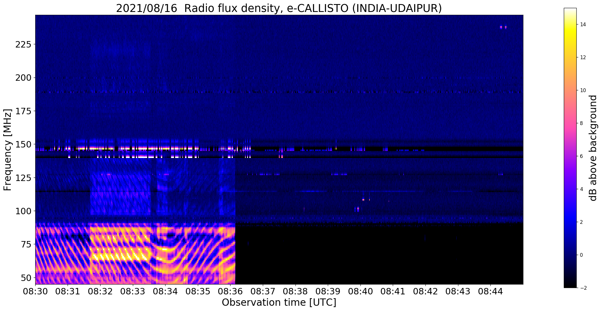Click the colorbar tick value 4

coord(582,189)
